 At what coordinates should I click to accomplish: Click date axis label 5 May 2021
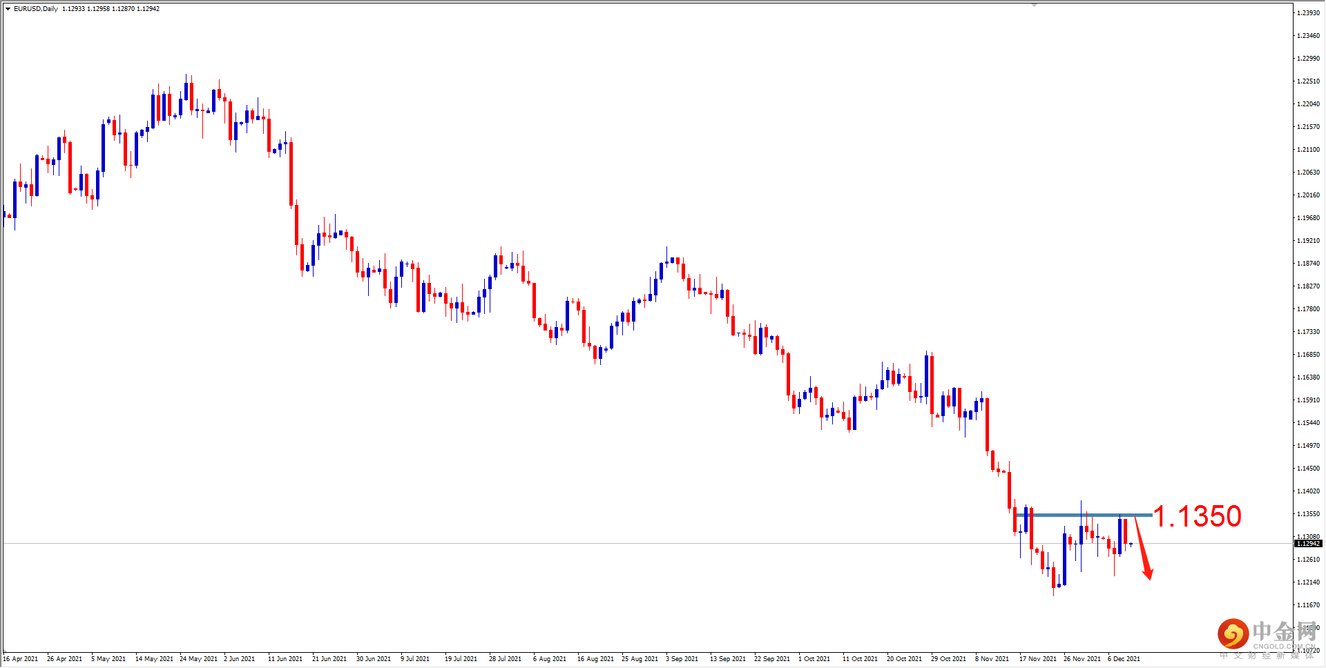coord(108,659)
